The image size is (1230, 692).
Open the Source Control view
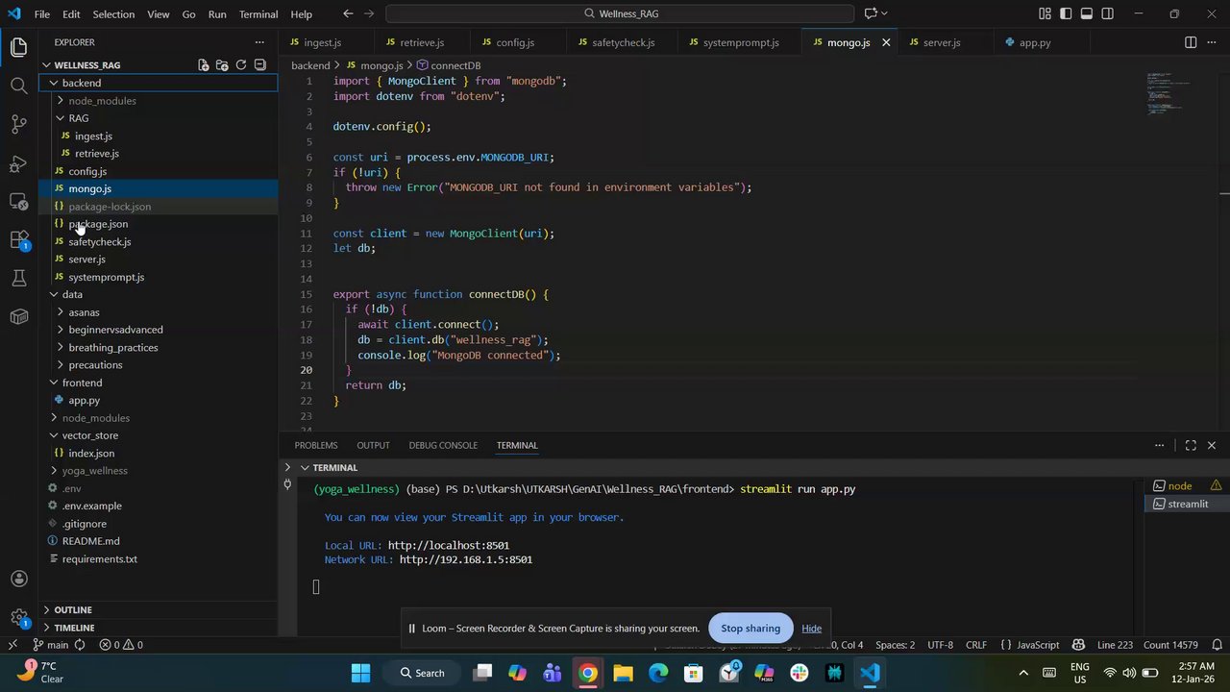[18, 124]
